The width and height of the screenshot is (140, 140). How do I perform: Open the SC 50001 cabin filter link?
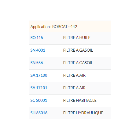[39, 100]
